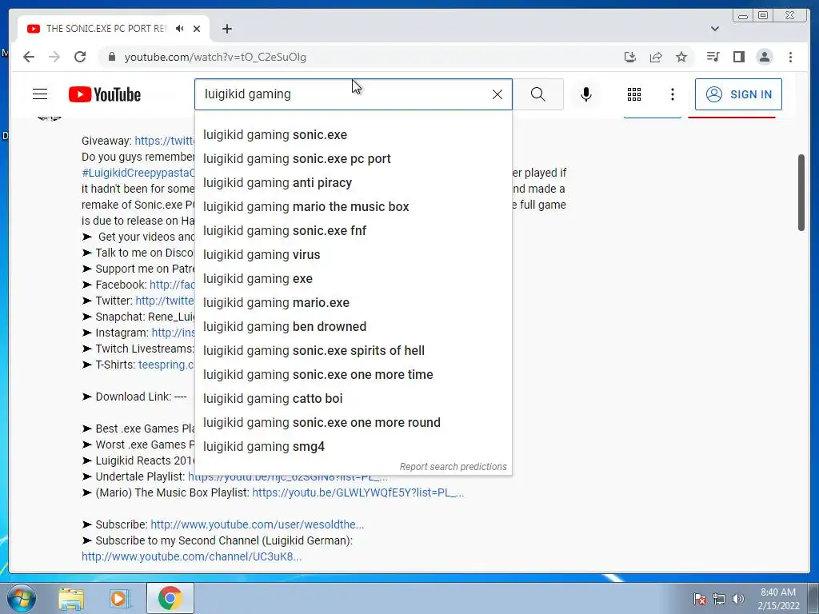Viewport: 819px width, 614px height.
Task: Open the Luigikid German channel link
Action: tap(191, 556)
